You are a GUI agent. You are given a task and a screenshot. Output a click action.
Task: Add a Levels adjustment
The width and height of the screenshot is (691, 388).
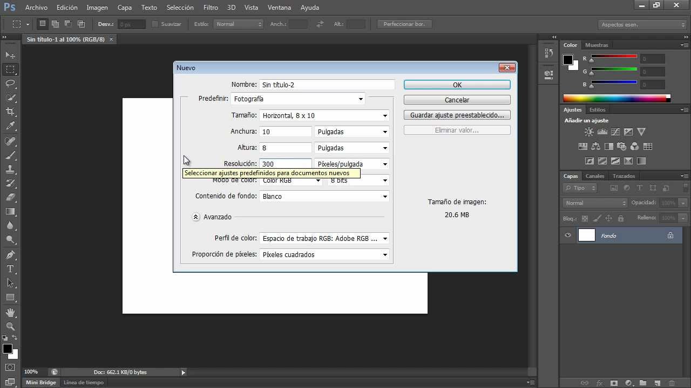(602, 131)
